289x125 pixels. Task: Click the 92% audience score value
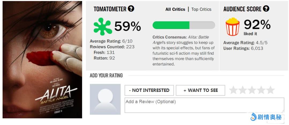pyautogui.click(x=257, y=25)
